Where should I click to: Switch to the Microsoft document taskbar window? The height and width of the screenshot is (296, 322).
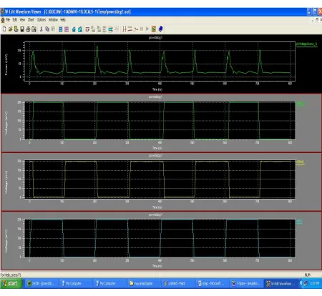pos(212,283)
